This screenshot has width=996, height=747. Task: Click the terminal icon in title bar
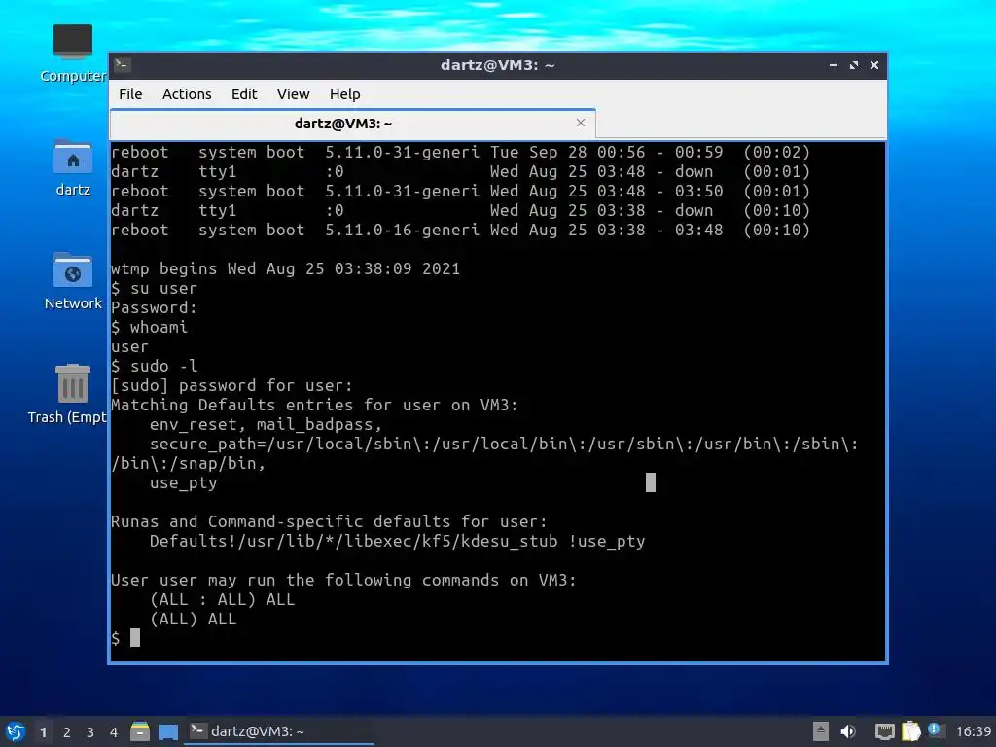[123, 65]
